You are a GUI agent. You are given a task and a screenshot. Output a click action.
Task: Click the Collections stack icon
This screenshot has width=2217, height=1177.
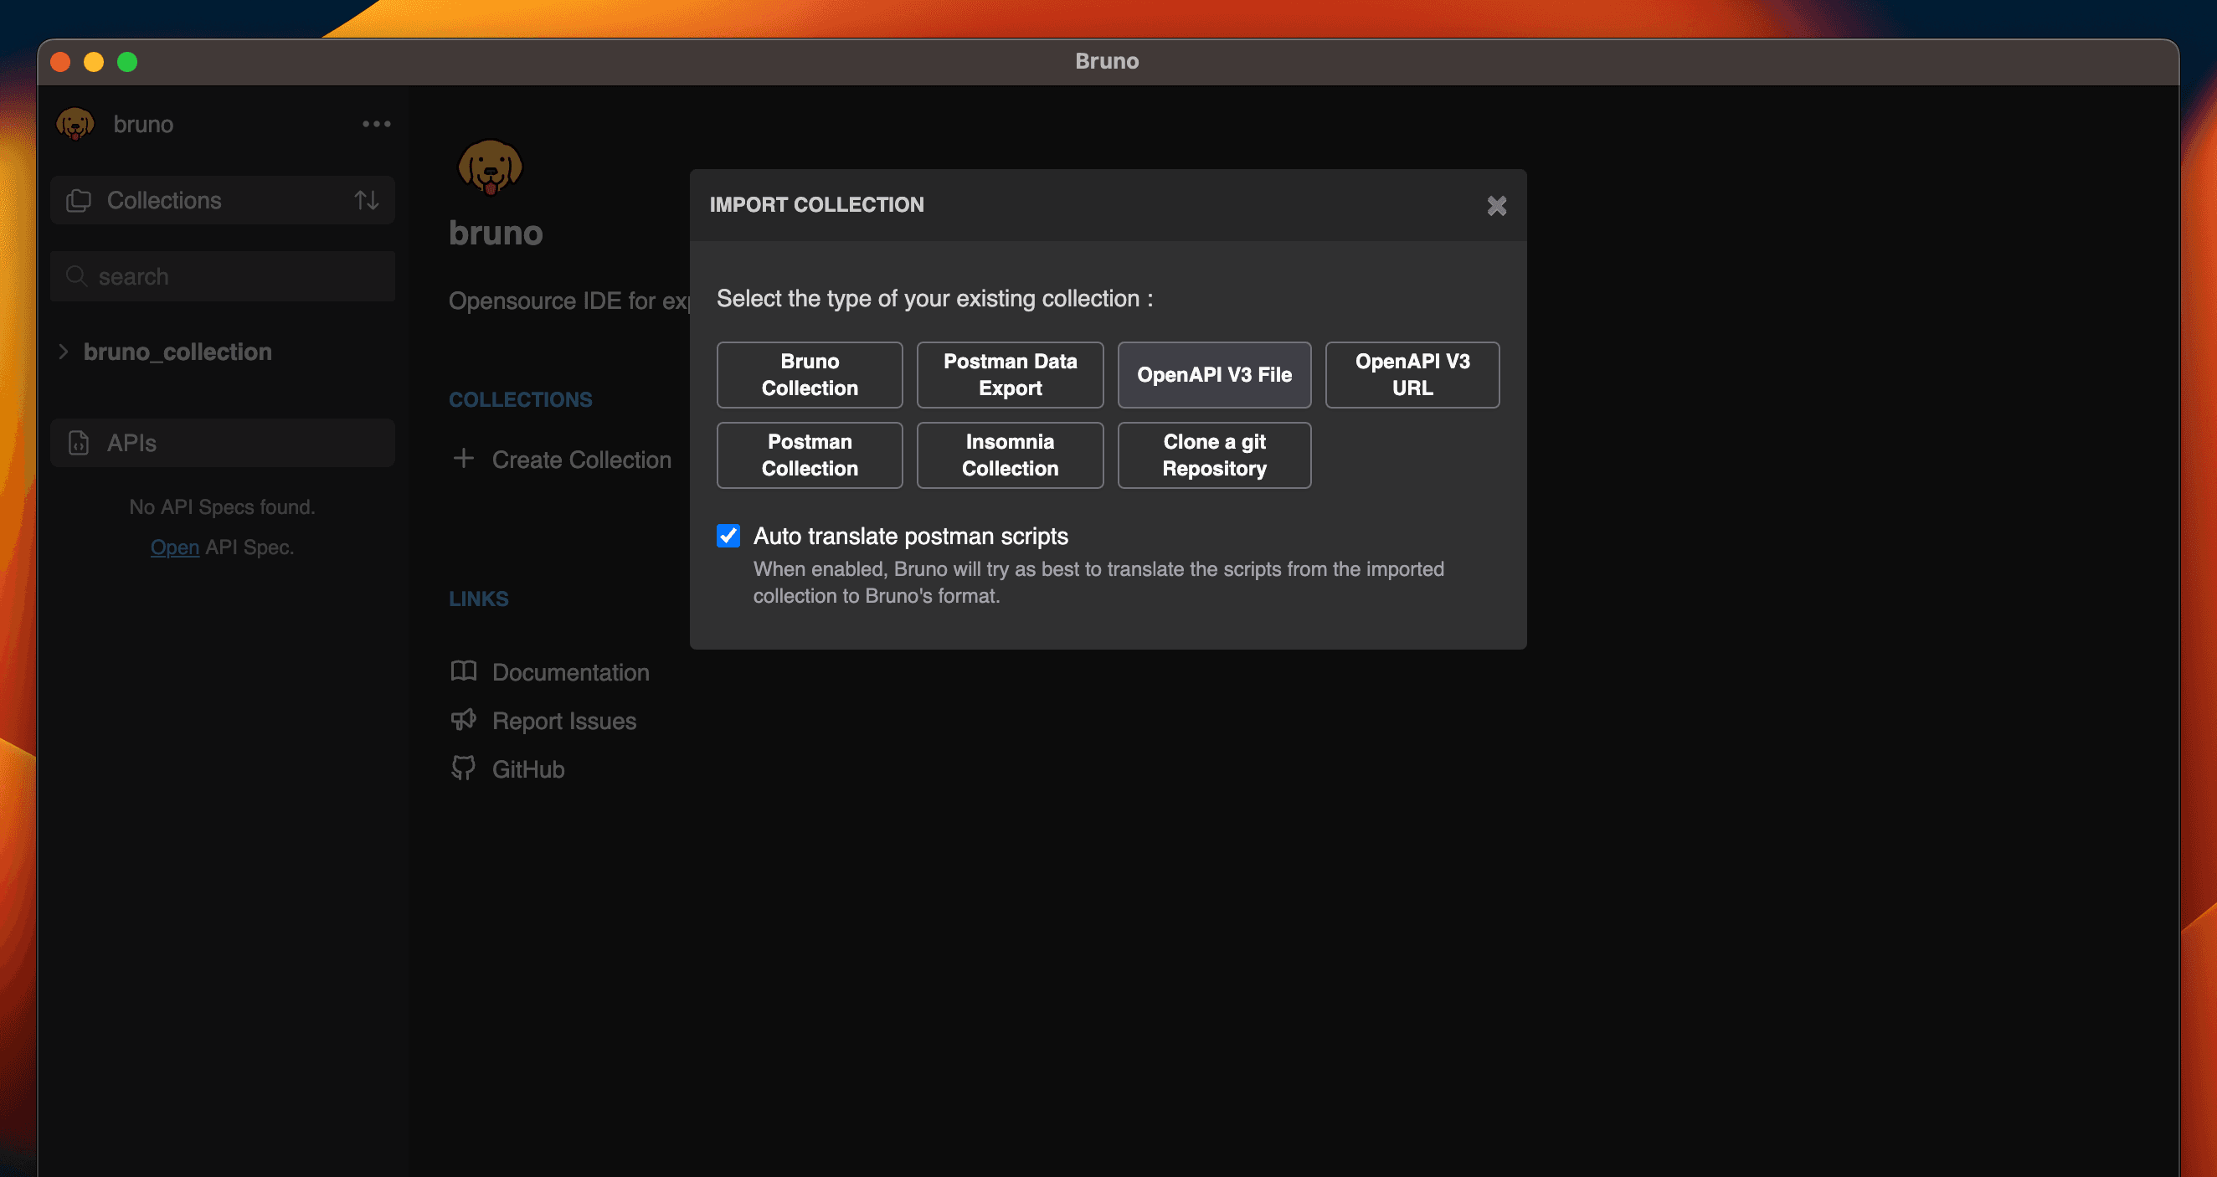click(x=79, y=200)
